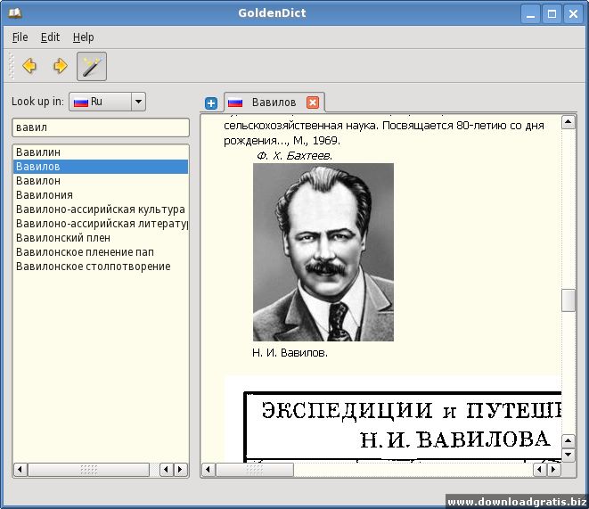Open the Look up in Ru dropdown
589x509 pixels.
coord(108,102)
